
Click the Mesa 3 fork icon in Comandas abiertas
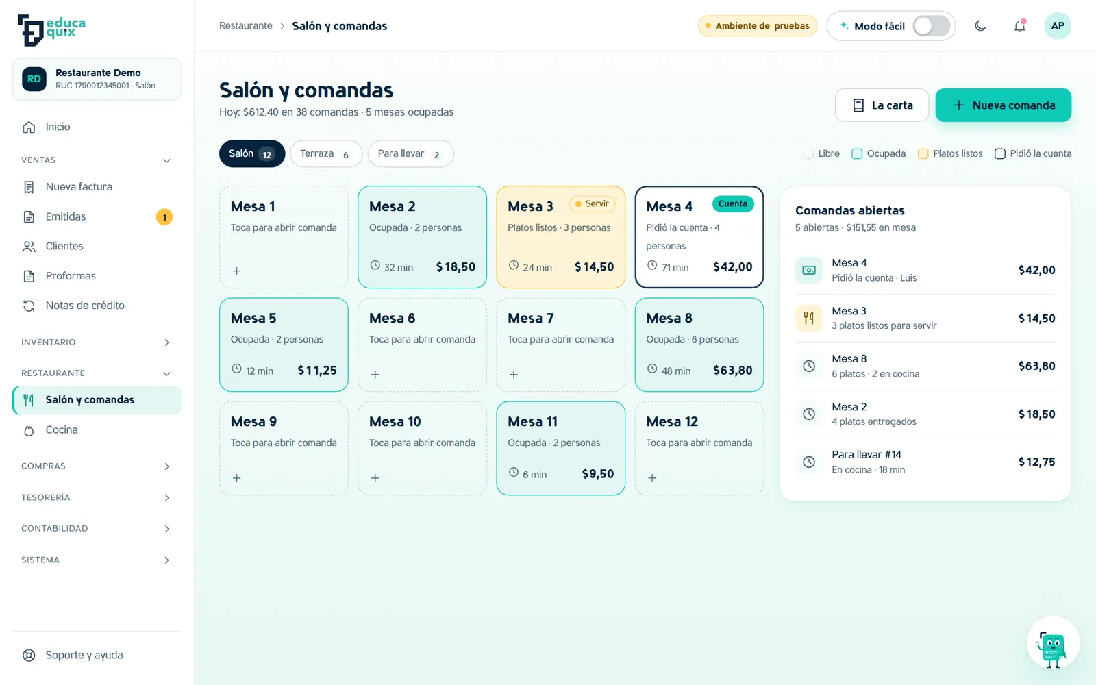click(809, 318)
